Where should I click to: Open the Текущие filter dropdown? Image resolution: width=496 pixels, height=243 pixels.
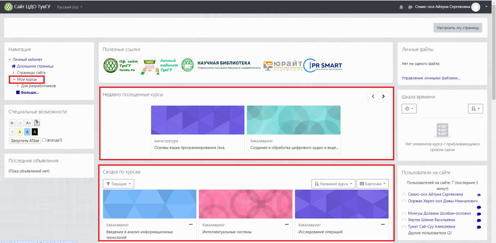pos(118,184)
